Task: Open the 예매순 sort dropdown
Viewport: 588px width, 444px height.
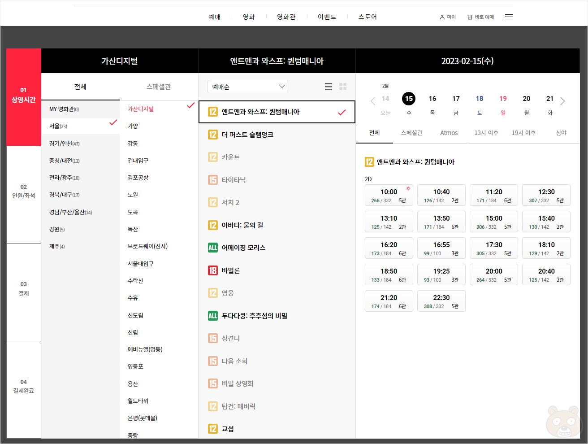Action: click(x=248, y=87)
